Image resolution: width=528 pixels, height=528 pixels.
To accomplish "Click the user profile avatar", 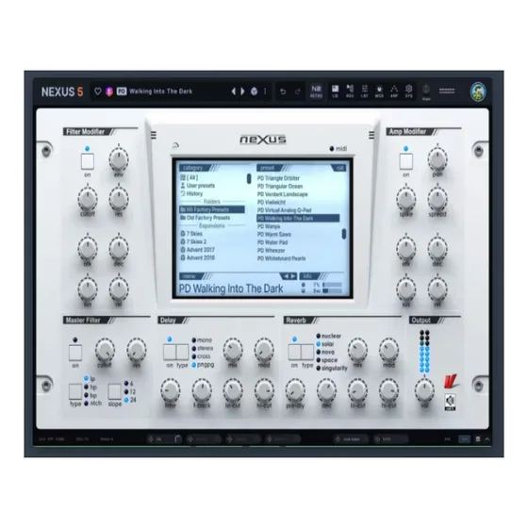I will [478, 91].
